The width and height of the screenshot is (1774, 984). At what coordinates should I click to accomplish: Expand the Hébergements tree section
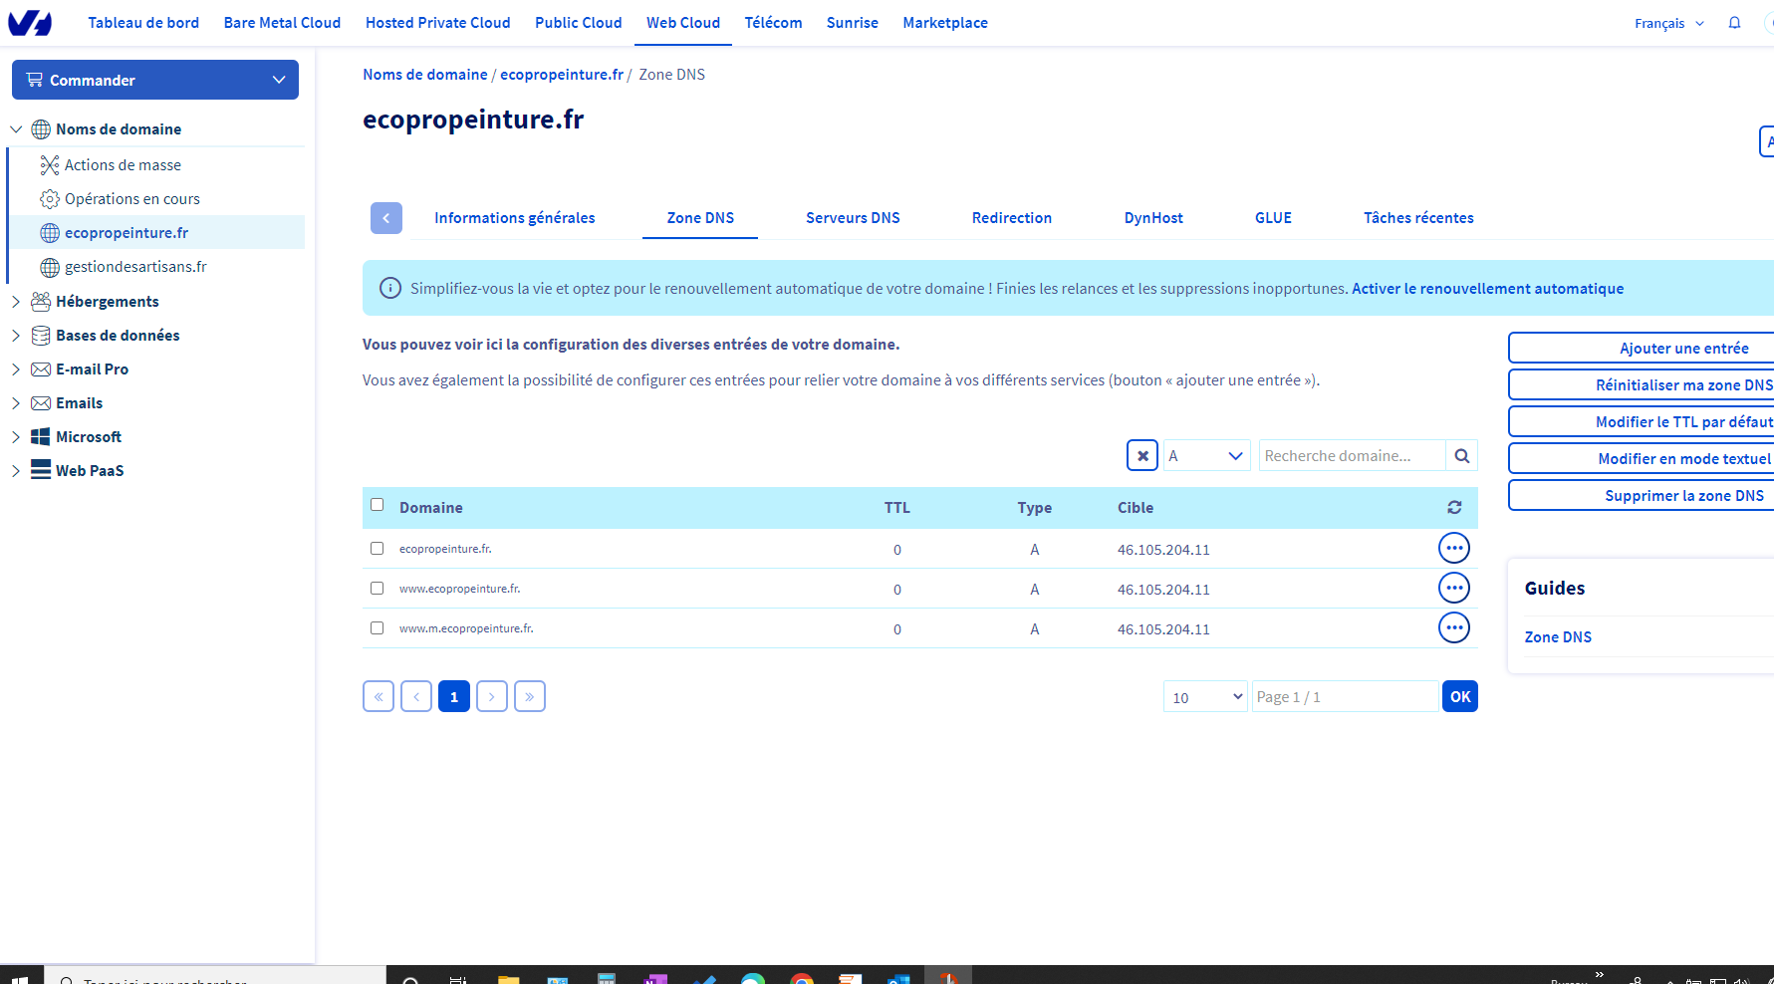point(16,302)
